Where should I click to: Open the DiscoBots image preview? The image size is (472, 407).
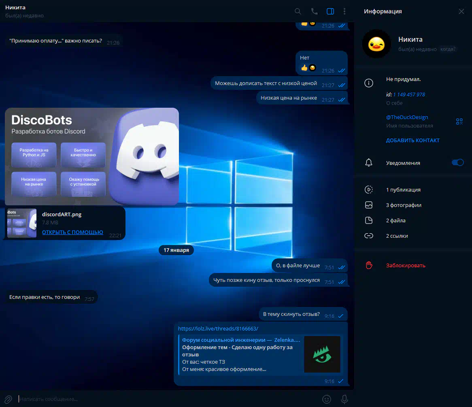tap(92, 156)
